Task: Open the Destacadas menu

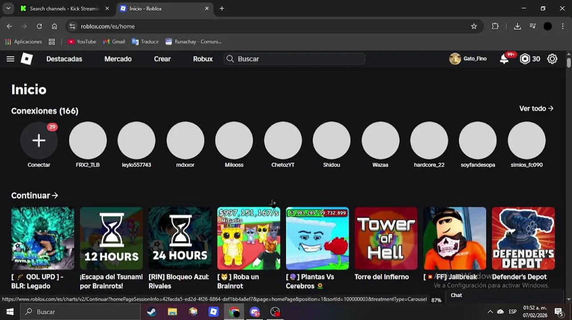Action: pyautogui.click(x=64, y=59)
